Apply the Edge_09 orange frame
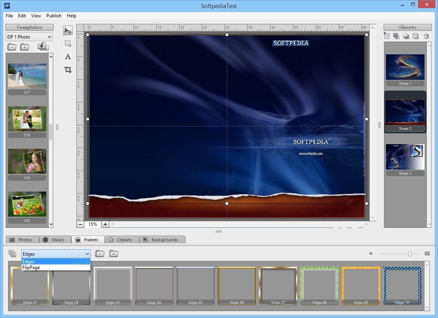The image size is (438, 318). pyautogui.click(x=360, y=286)
